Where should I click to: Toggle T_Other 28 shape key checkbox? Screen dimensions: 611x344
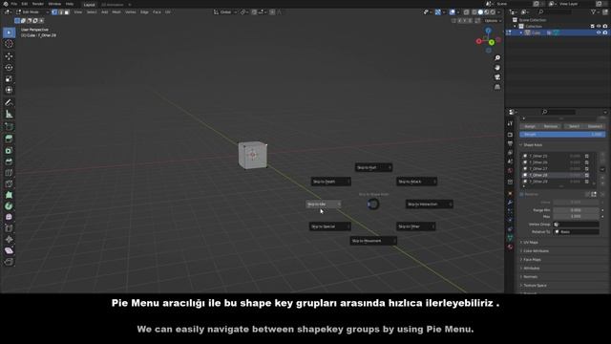click(586, 175)
